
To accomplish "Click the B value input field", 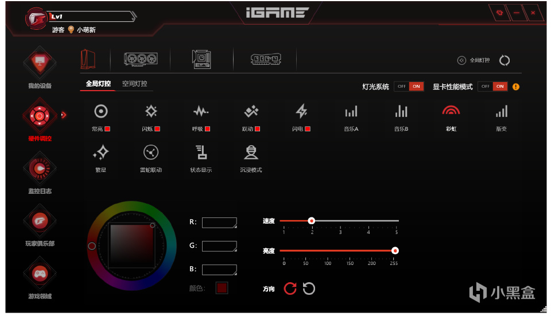I will (x=219, y=270).
